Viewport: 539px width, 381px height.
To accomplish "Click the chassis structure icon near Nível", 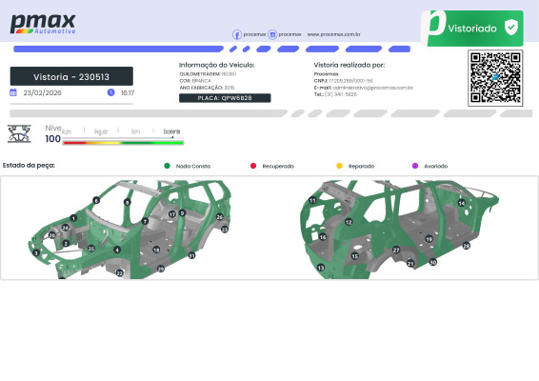I will [x=19, y=133].
